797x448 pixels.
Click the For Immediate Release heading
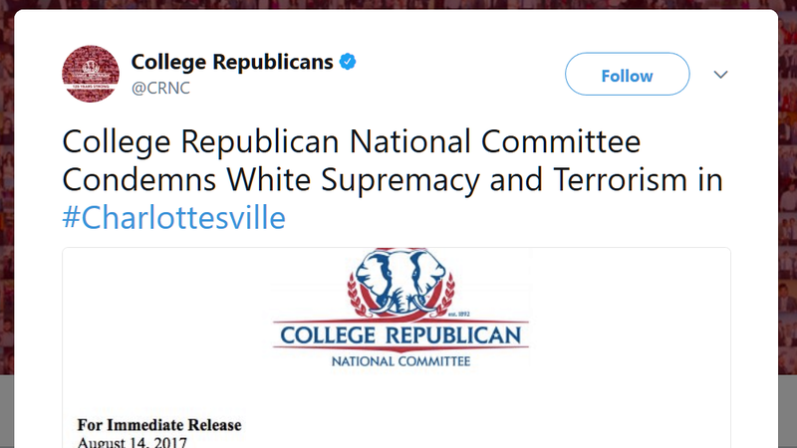(159, 425)
